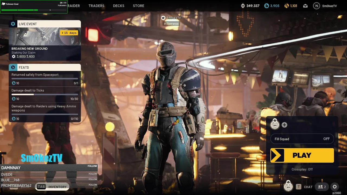The image size is (347, 195).
Task: Click the In Speranza status label
Action: (x=171, y=24)
